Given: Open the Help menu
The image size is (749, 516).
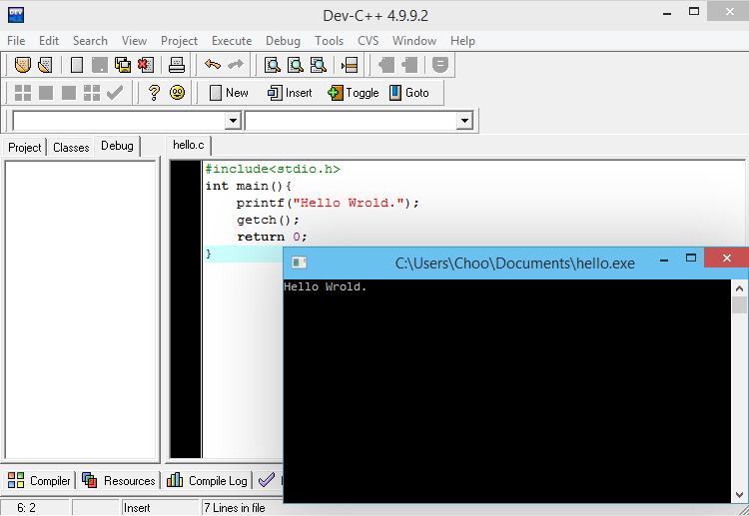Looking at the screenshot, I should click(x=462, y=41).
